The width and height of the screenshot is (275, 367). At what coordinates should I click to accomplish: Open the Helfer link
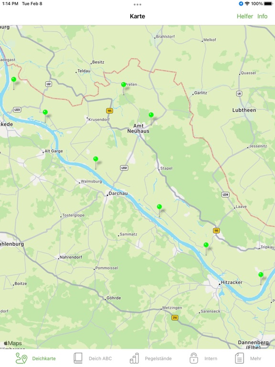[x=245, y=16]
